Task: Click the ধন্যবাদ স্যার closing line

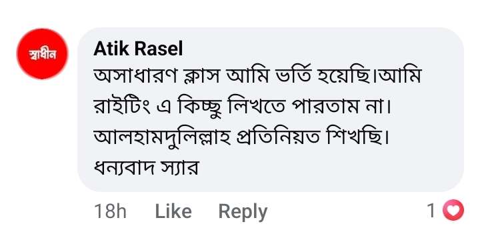Action: 146,168
